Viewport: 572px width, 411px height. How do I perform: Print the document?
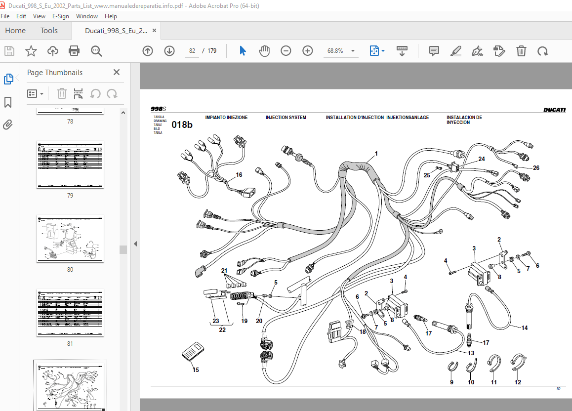(x=73, y=51)
